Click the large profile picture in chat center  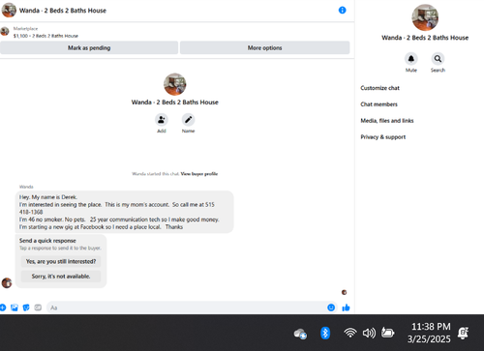(174, 84)
